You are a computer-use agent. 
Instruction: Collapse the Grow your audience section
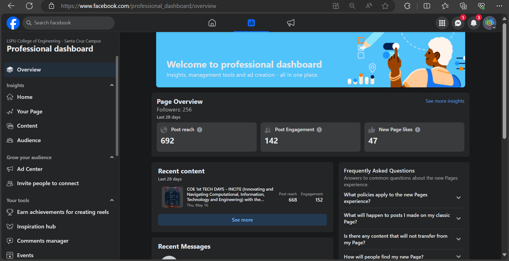(x=112, y=157)
